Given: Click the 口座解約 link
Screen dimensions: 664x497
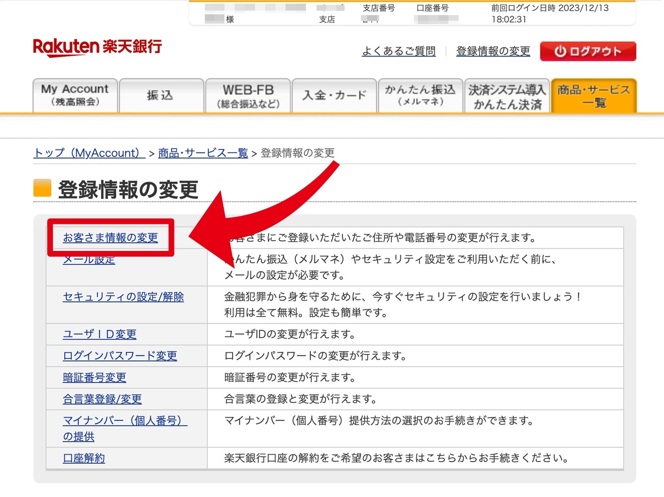Looking at the screenshot, I should pos(84,458).
